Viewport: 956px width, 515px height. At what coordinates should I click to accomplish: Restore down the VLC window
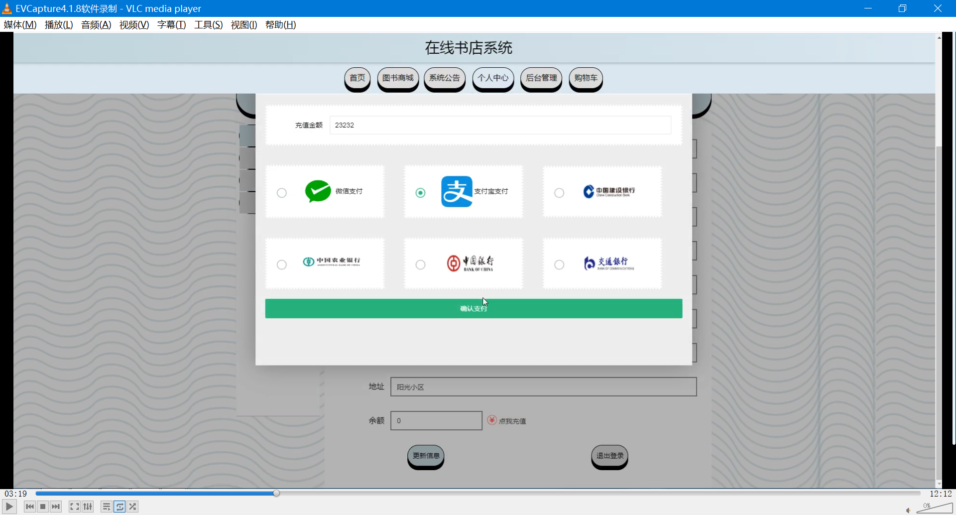click(902, 8)
